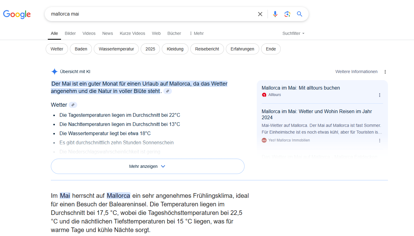Click the blue search magnifier icon

tap(299, 14)
